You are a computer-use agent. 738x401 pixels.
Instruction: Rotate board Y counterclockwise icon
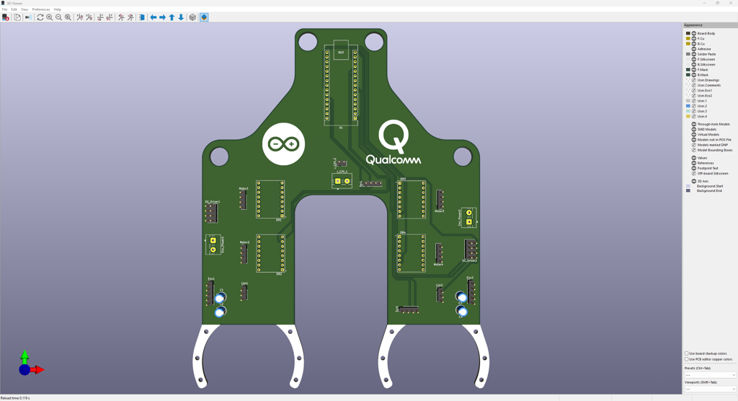[110, 17]
